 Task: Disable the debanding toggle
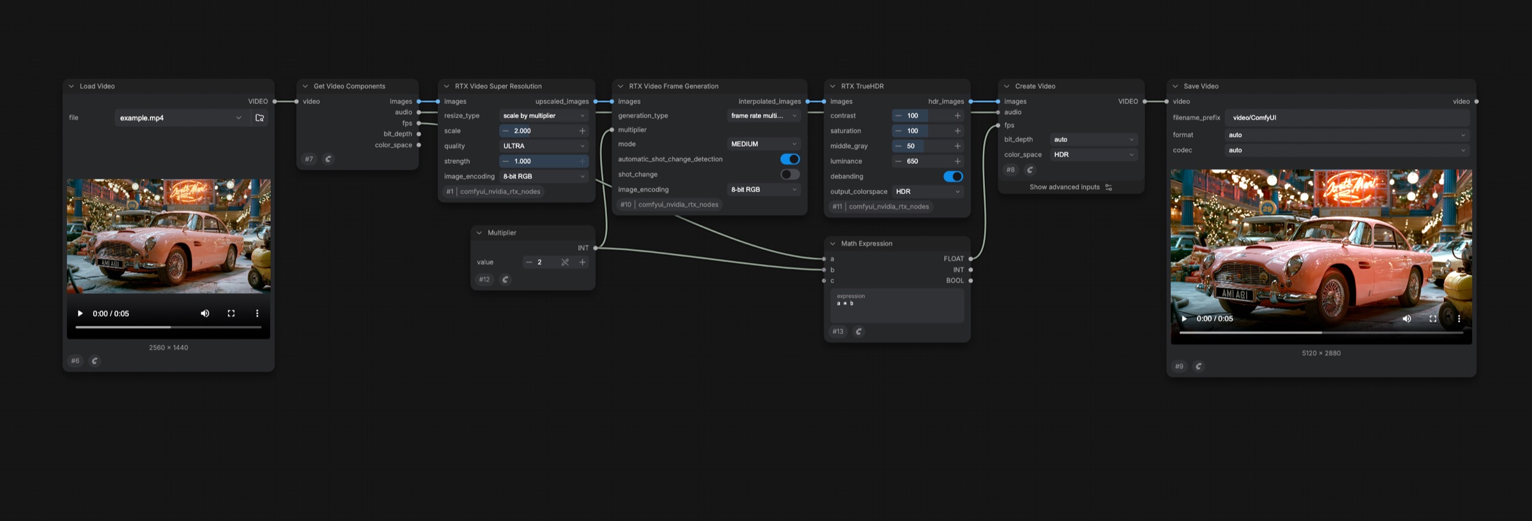coord(953,177)
